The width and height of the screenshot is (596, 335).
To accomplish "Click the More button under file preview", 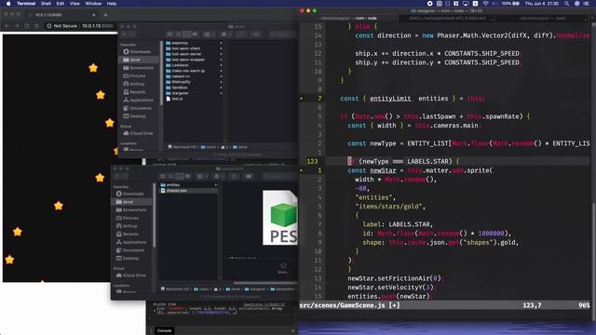I will tap(283, 268).
